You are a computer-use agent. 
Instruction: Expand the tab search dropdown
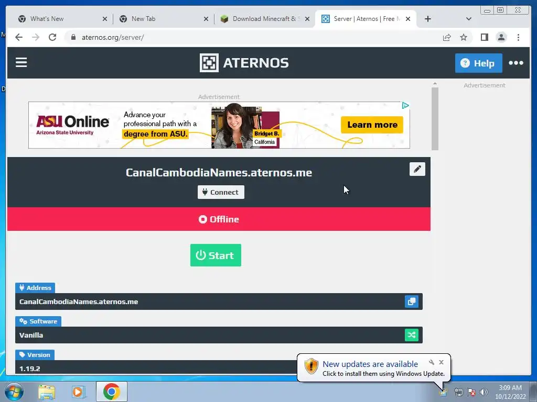469,19
